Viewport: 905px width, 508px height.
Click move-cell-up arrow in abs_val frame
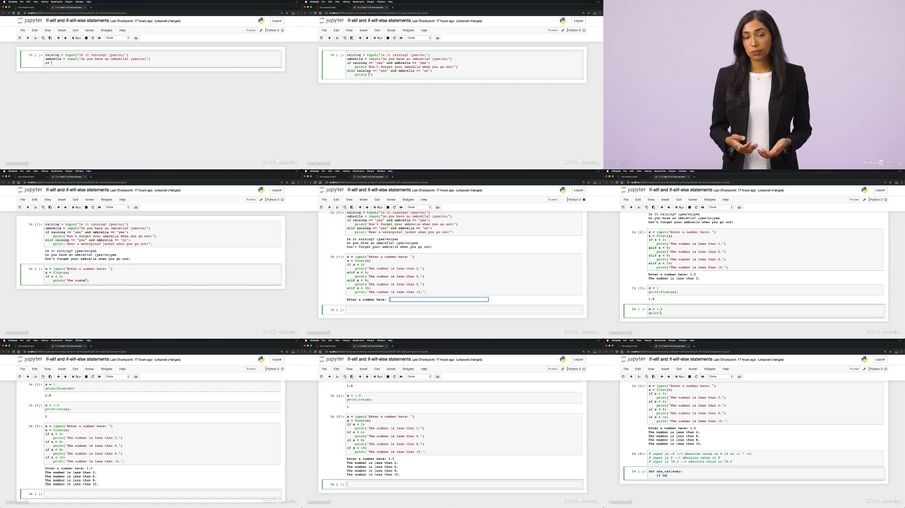point(662,376)
